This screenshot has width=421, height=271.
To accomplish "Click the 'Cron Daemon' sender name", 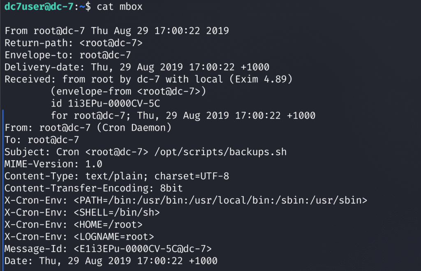I will 134,128.
